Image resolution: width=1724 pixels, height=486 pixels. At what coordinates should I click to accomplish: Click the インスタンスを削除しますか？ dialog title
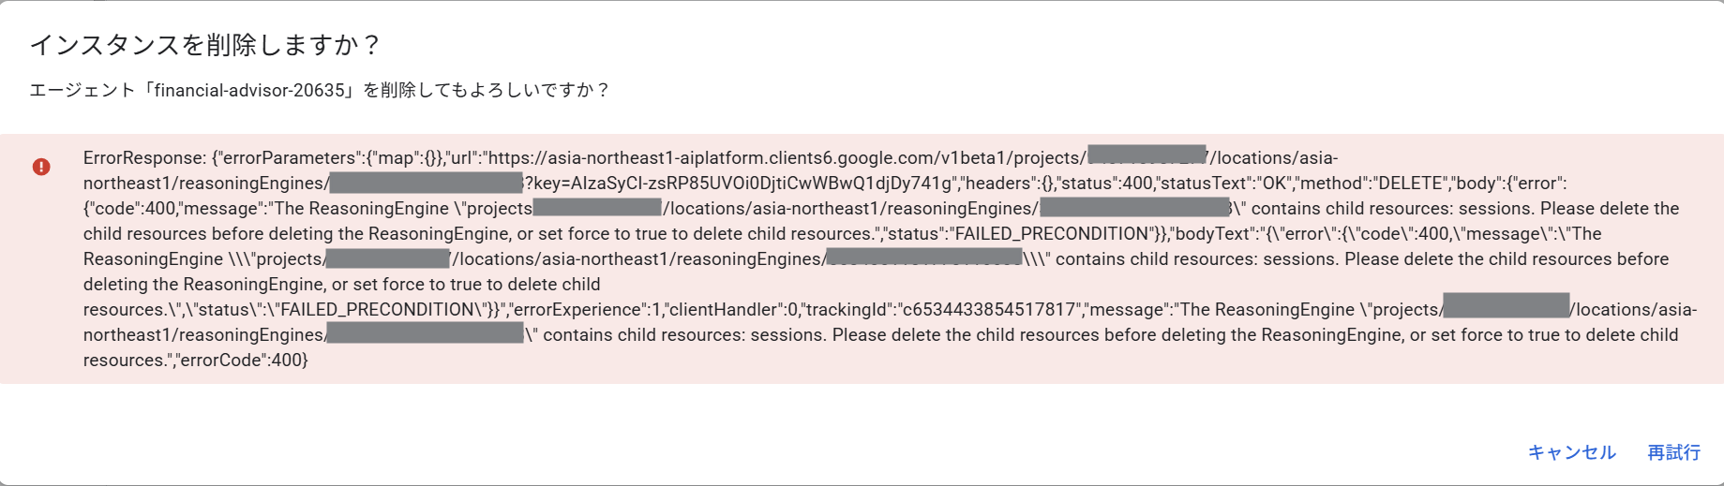click(x=206, y=45)
